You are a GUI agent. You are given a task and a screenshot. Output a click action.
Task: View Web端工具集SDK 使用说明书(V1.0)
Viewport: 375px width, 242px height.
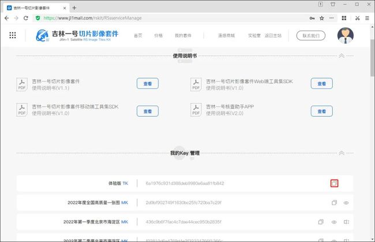click(322, 84)
